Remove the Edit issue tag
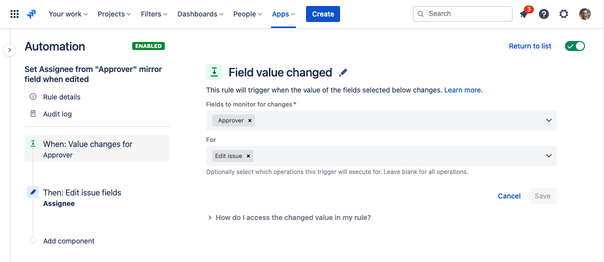 coord(248,156)
